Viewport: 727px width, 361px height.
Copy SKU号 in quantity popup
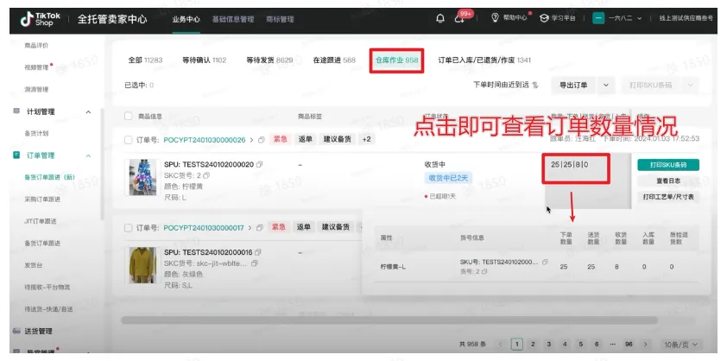point(546,262)
